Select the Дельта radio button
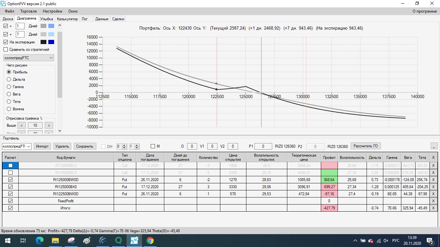 [x=9, y=79]
